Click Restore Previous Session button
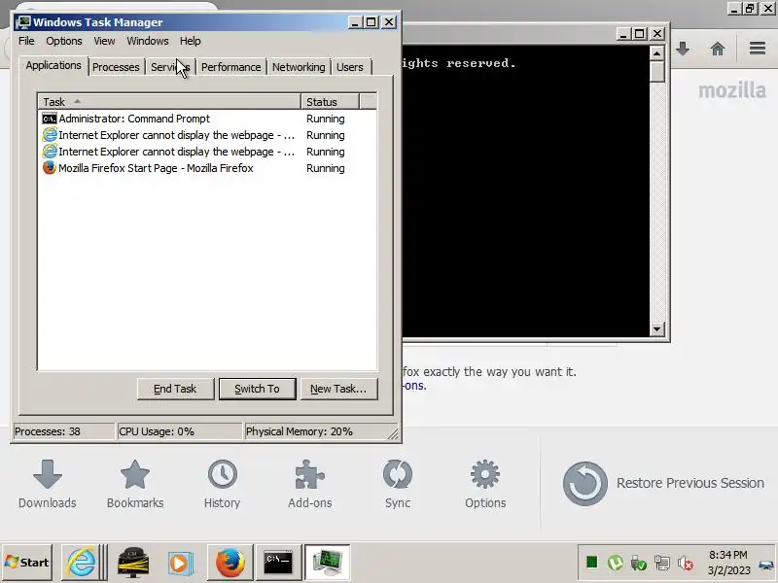Viewport: 778px width, 583px height. pyautogui.click(x=663, y=483)
